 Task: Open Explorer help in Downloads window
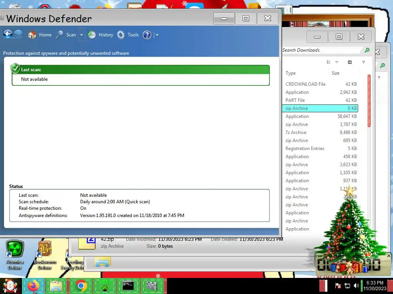coord(363,62)
